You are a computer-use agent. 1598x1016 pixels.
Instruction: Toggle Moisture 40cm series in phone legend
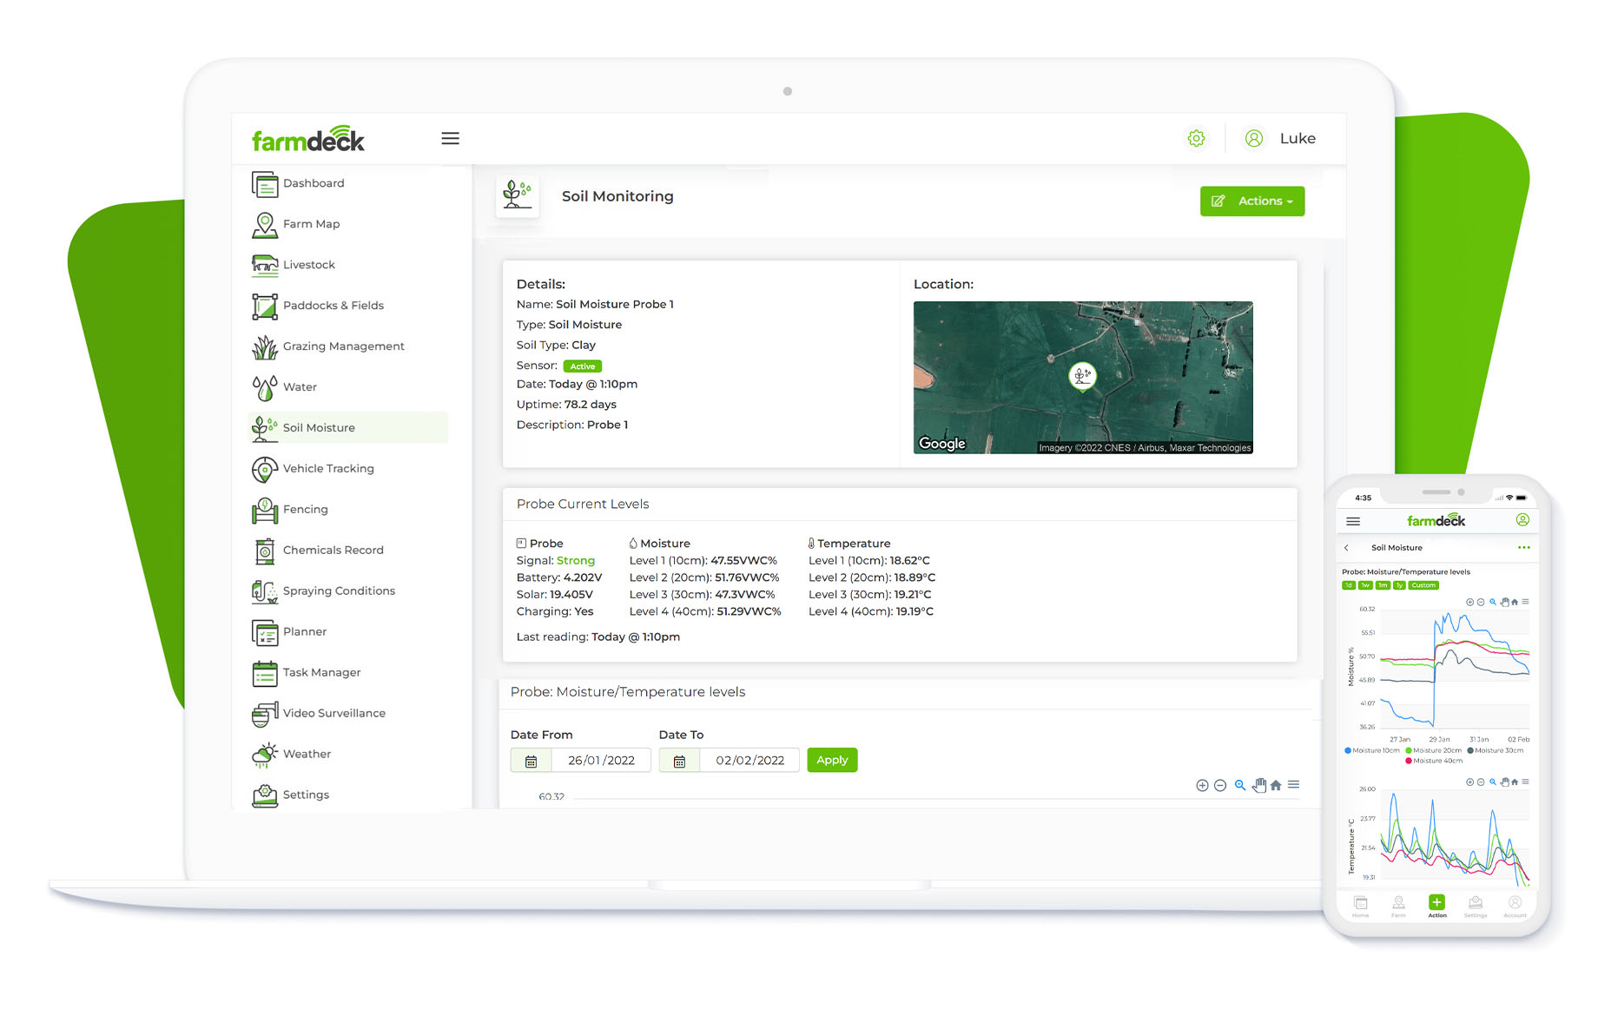(1434, 762)
